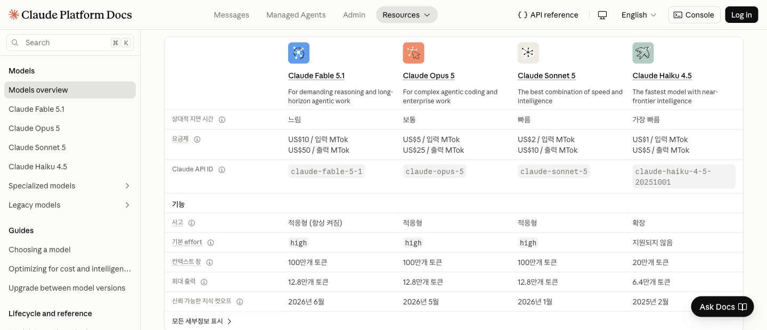767x330 pixels.
Task: Follow Claude Opus 5 table heading link
Action: [429, 76]
